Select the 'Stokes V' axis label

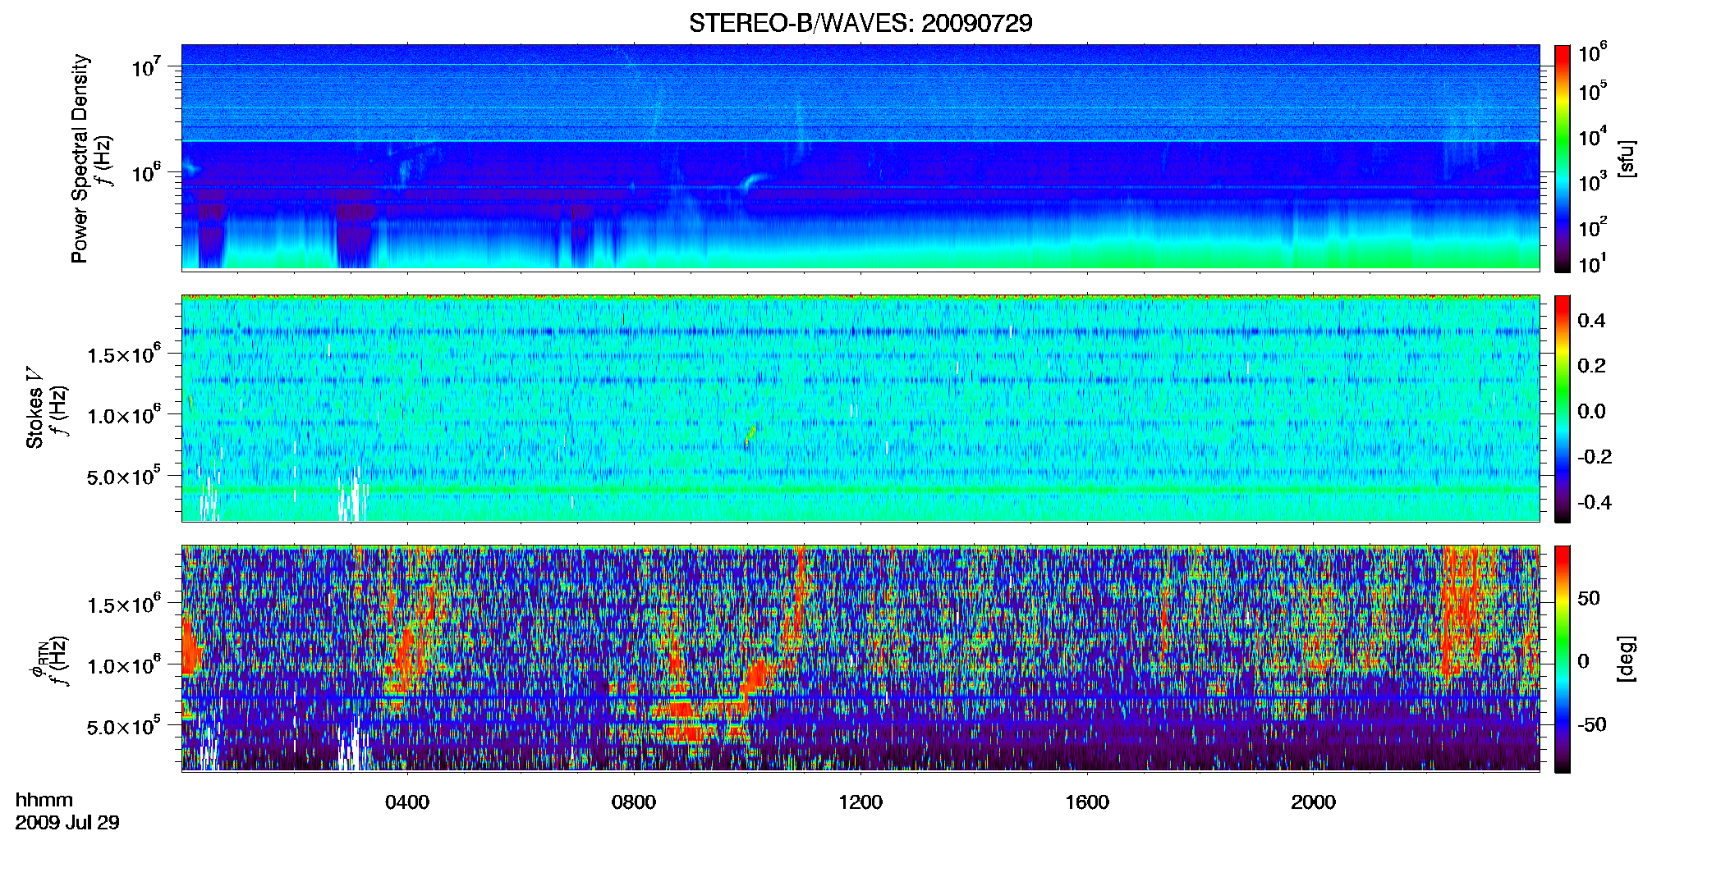(35, 408)
